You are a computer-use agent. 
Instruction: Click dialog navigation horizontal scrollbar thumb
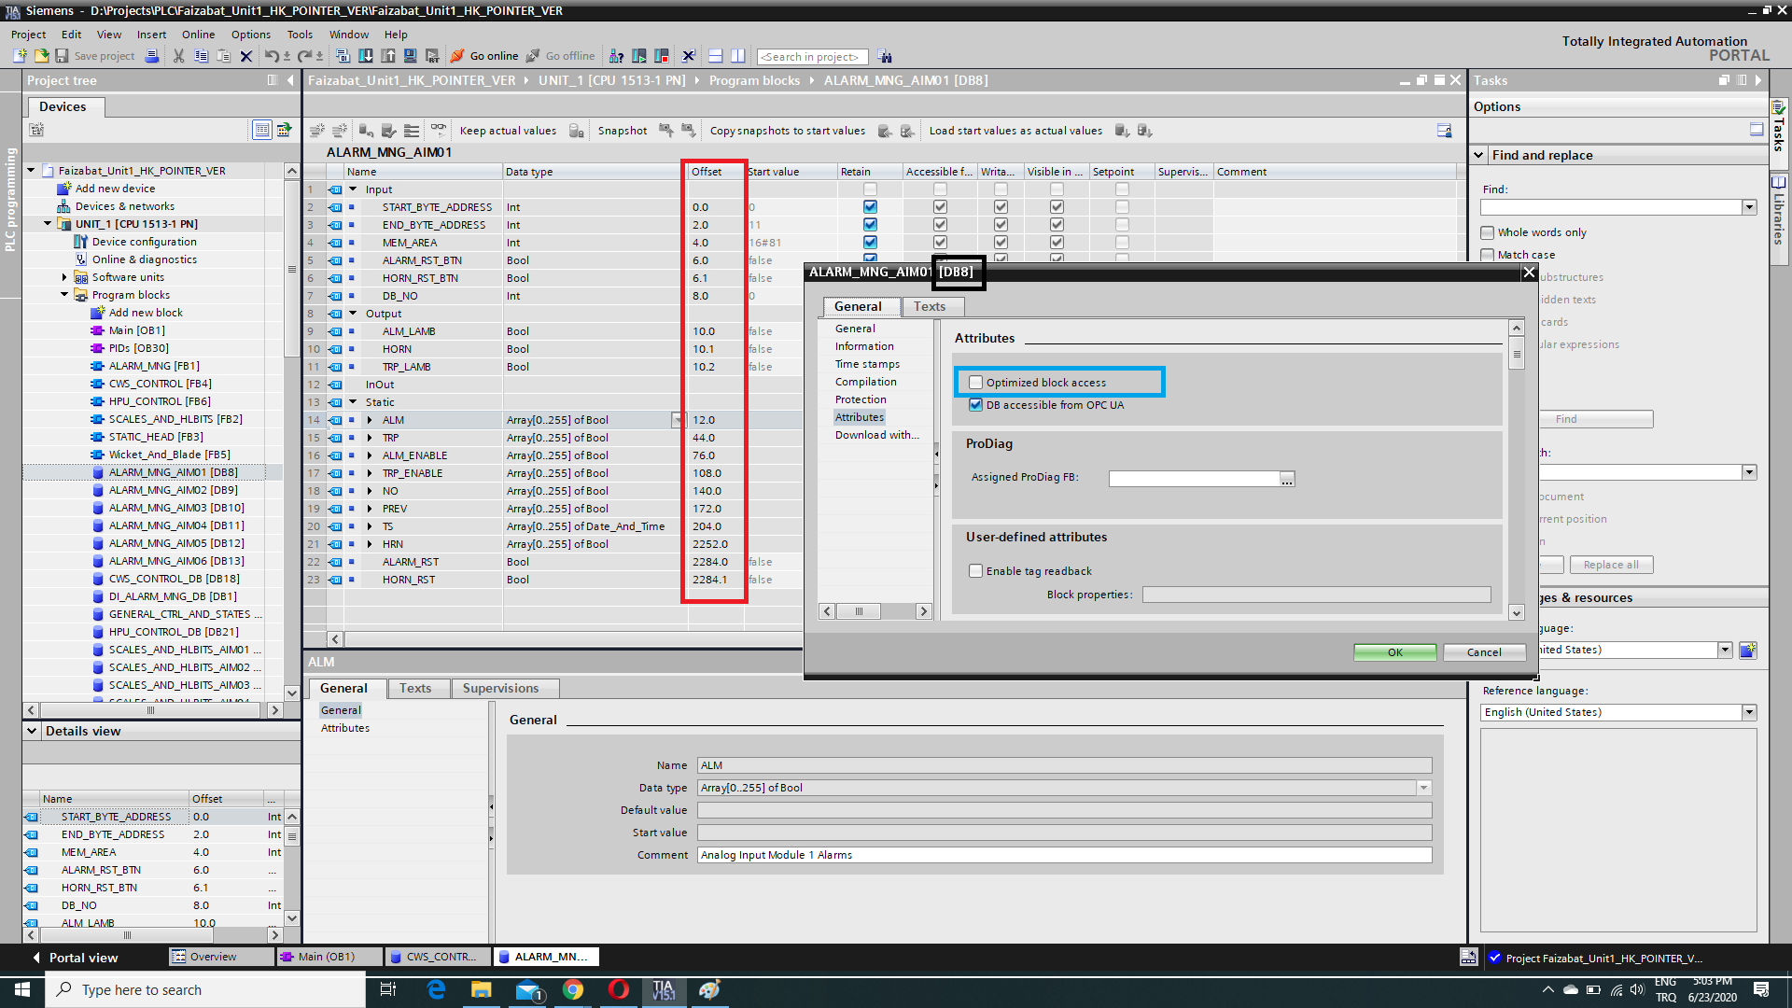(x=859, y=611)
